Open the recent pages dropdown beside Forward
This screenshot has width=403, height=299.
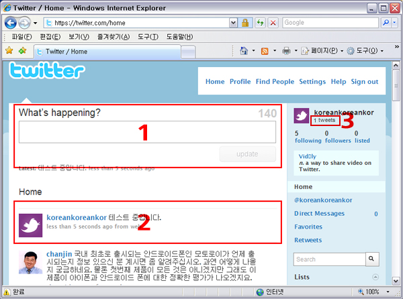(35, 23)
